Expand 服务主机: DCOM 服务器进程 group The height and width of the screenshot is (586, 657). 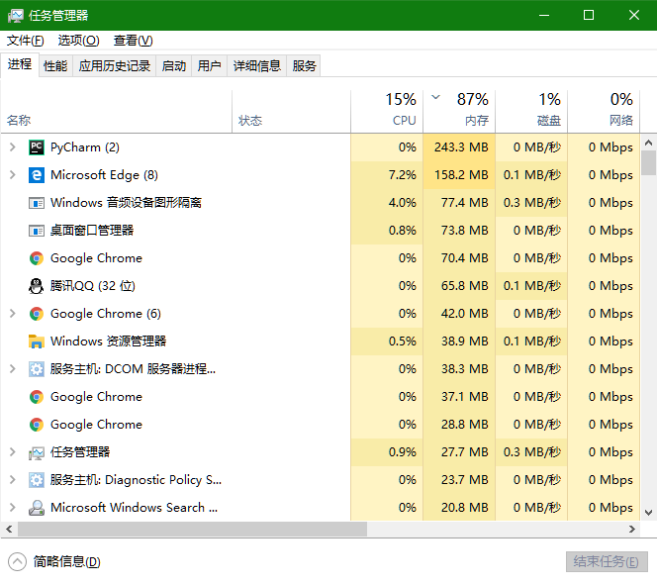13,368
